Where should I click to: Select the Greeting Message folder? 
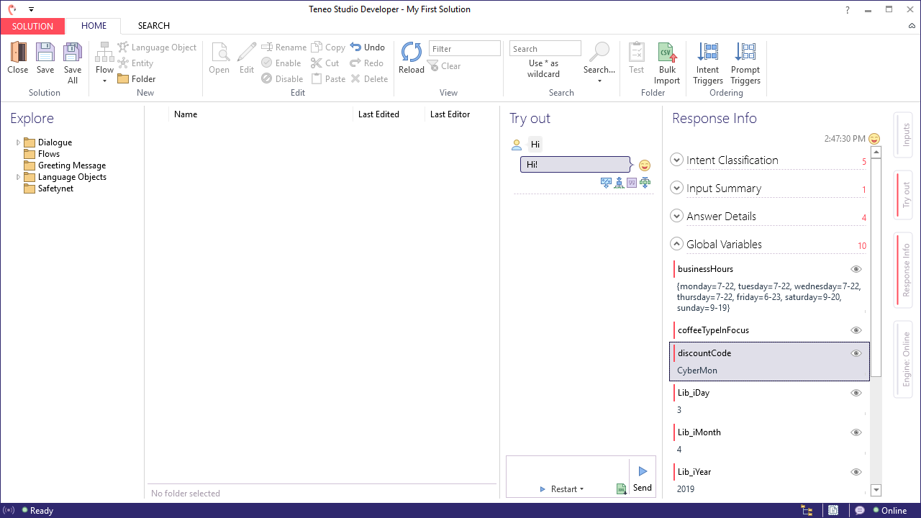(71, 165)
